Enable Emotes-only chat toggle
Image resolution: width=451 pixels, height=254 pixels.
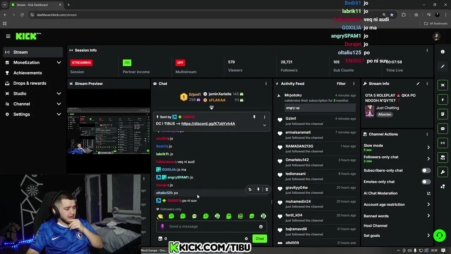[426, 182]
